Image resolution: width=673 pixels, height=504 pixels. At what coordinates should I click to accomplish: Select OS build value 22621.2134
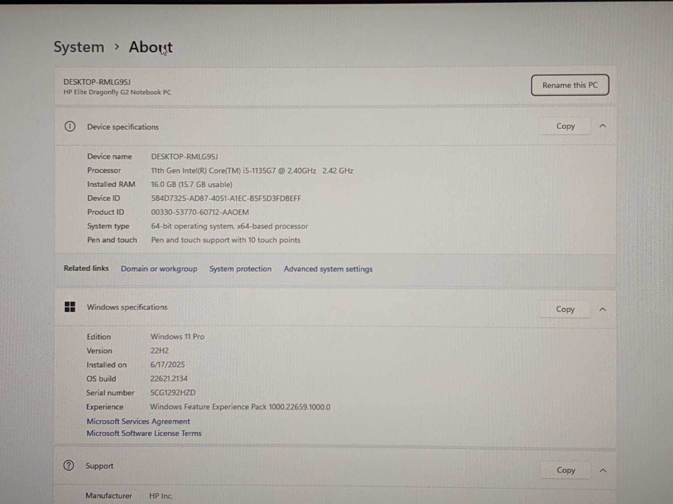click(169, 378)
